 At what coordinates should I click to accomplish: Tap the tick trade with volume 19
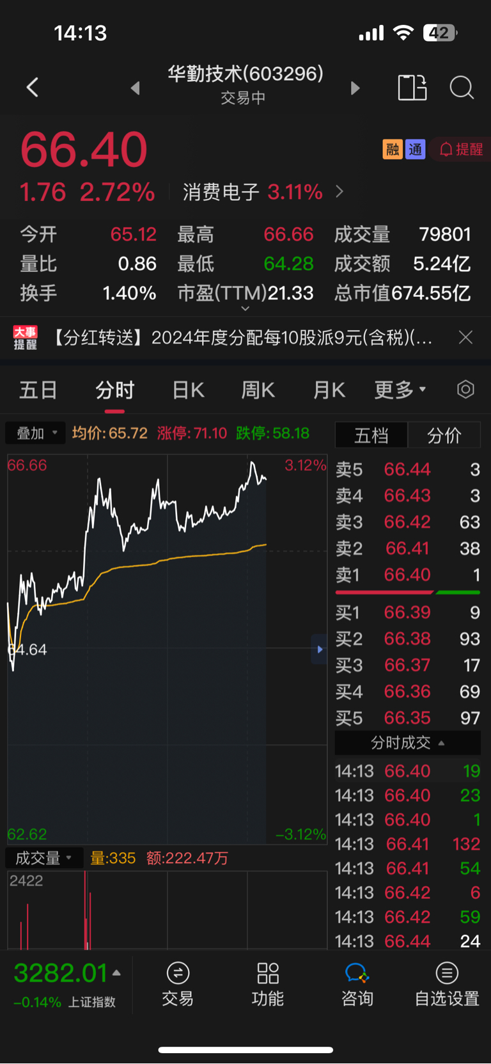point(408,771)
